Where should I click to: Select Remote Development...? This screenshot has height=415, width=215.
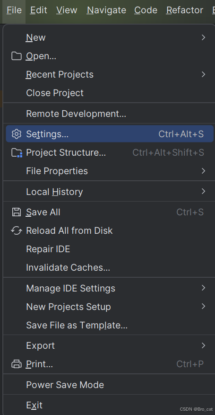tap(109, 114)
